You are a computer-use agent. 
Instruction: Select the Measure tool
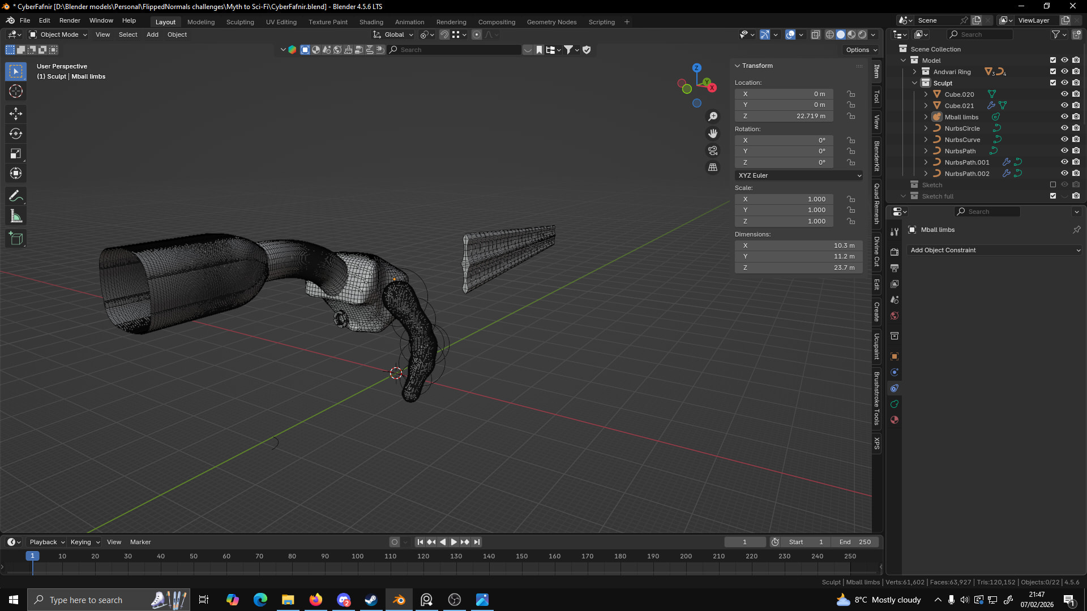point(16,216)
